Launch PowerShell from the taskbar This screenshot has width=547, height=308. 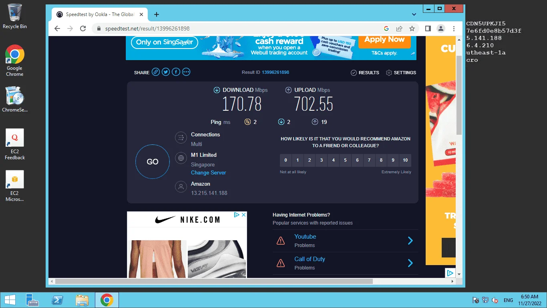click(x=57, y=300)
